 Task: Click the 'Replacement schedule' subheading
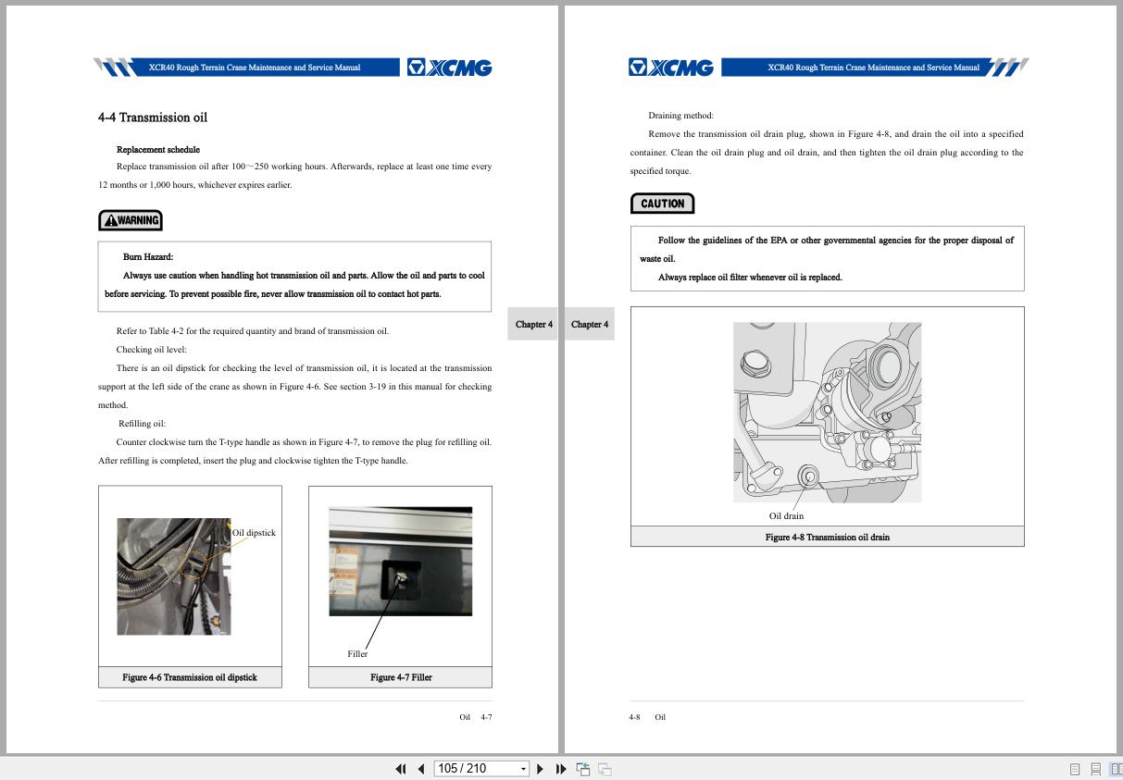coord(158,150)
